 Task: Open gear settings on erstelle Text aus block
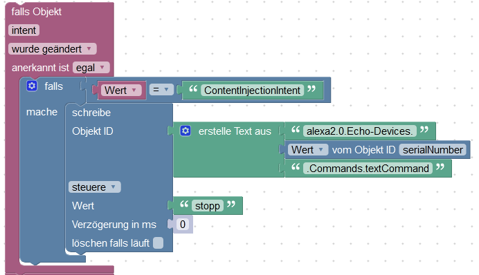click(x=186, y=131)
